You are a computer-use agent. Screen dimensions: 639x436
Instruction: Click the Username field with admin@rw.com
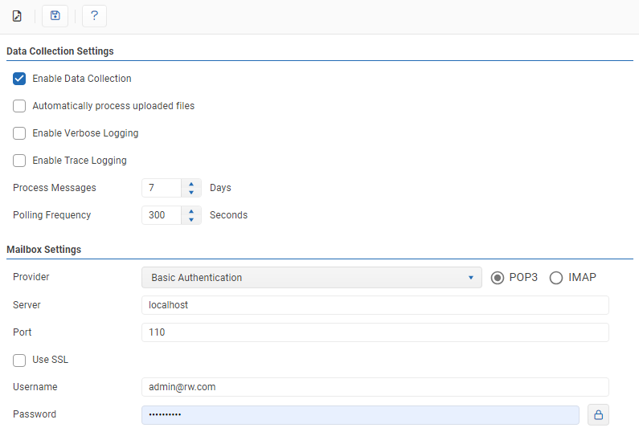375,387
